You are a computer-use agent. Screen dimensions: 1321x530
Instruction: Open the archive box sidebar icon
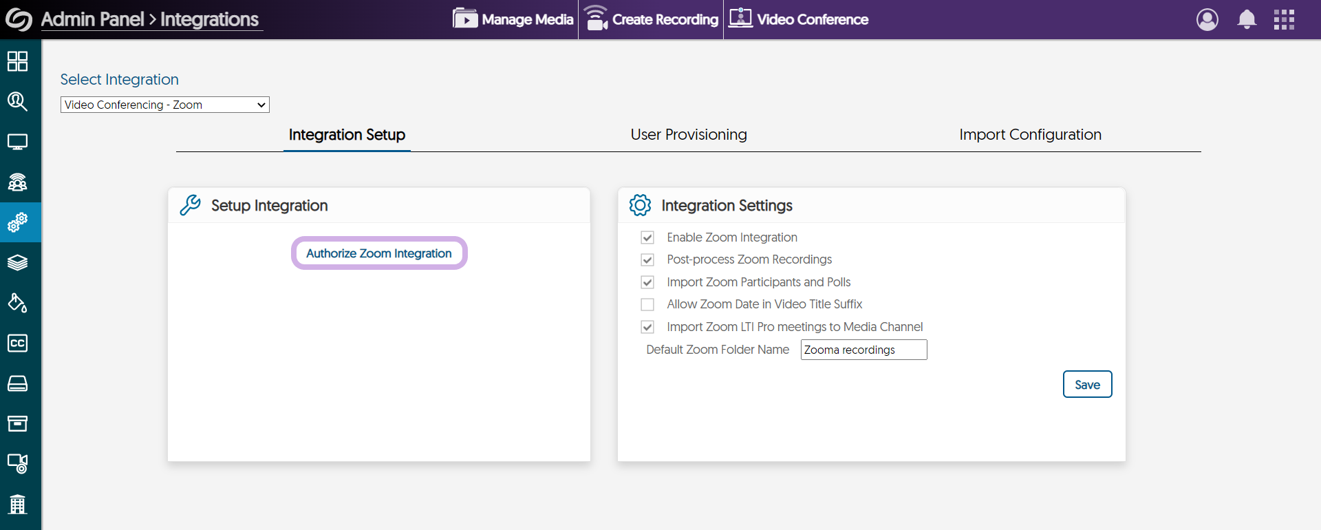(x=17, y=423)
